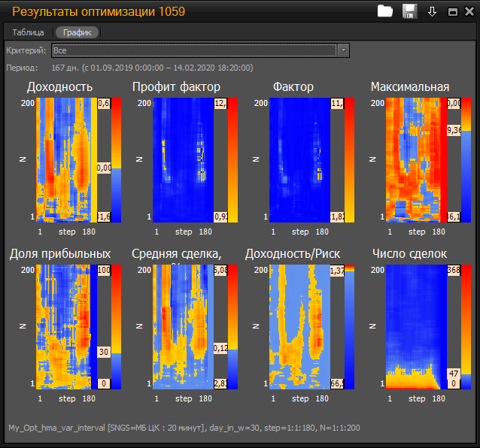The height and width of the screenshot is (448, 480).
Task: Open the Критерий dropdown arrow
Action: [x=343, y=50]
